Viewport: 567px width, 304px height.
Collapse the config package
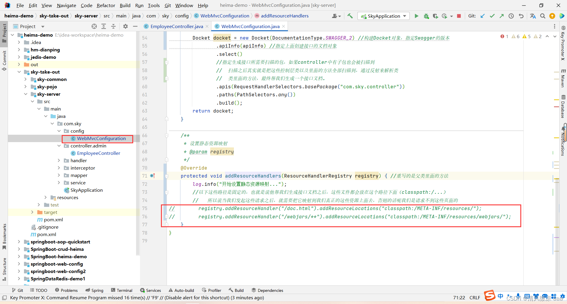pyautogui.click(x=59, y=131)
